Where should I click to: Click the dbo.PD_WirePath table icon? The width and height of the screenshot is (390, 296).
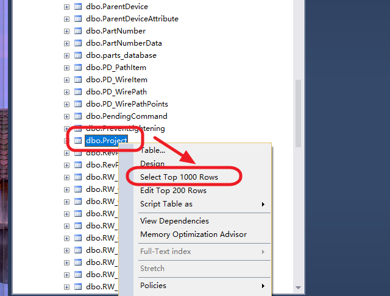78,92
